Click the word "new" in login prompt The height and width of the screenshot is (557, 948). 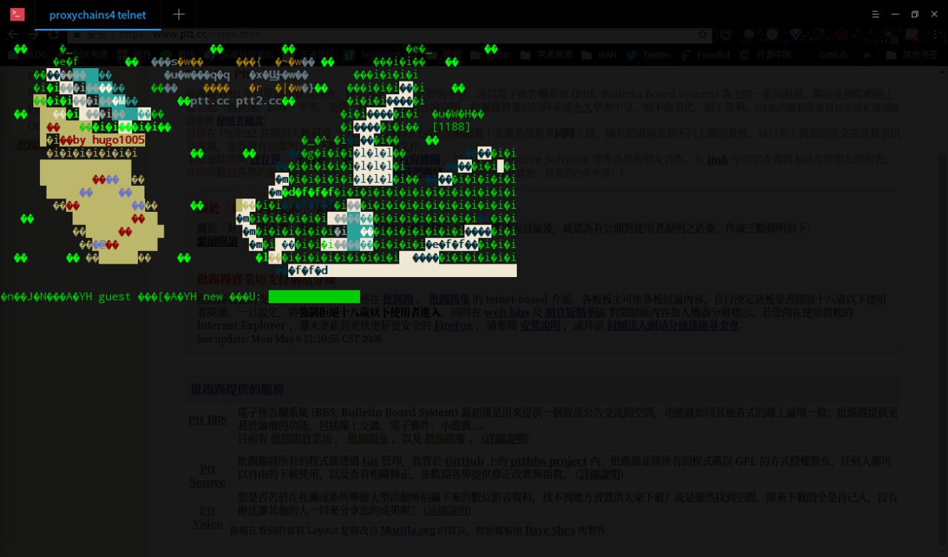point(213,297)
